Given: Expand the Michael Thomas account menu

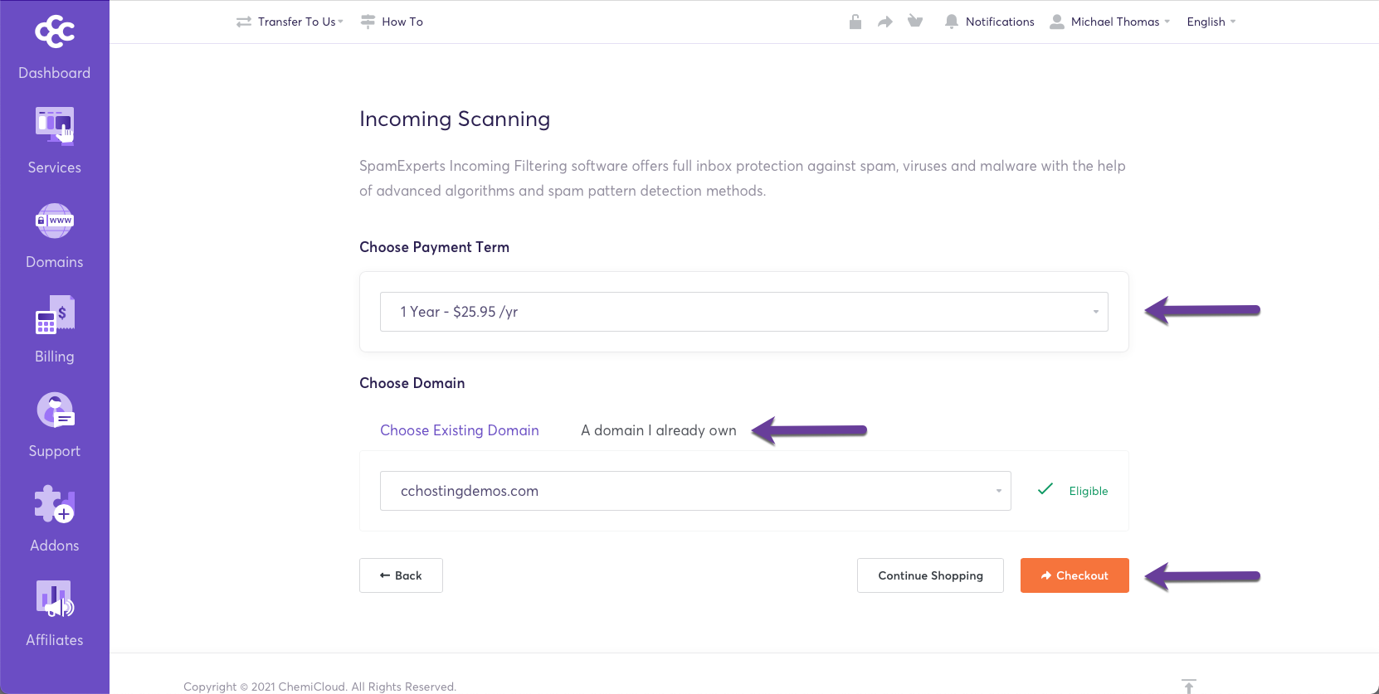Looking at the screenshot, I should [x=1110, y=22].
